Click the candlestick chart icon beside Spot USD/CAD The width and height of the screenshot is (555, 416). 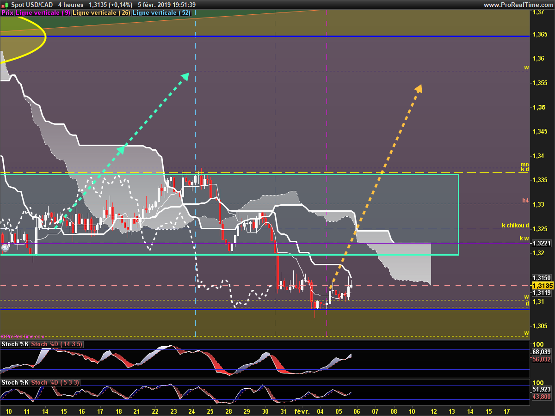(x=5, y=5)
